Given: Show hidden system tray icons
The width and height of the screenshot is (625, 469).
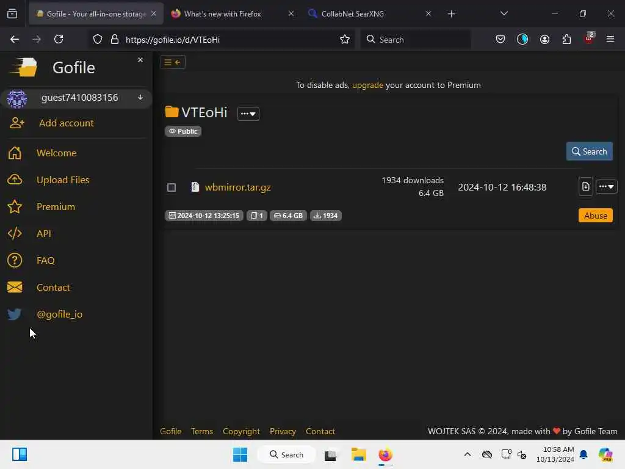Looking at the screenshot, I should pos(468,454).
